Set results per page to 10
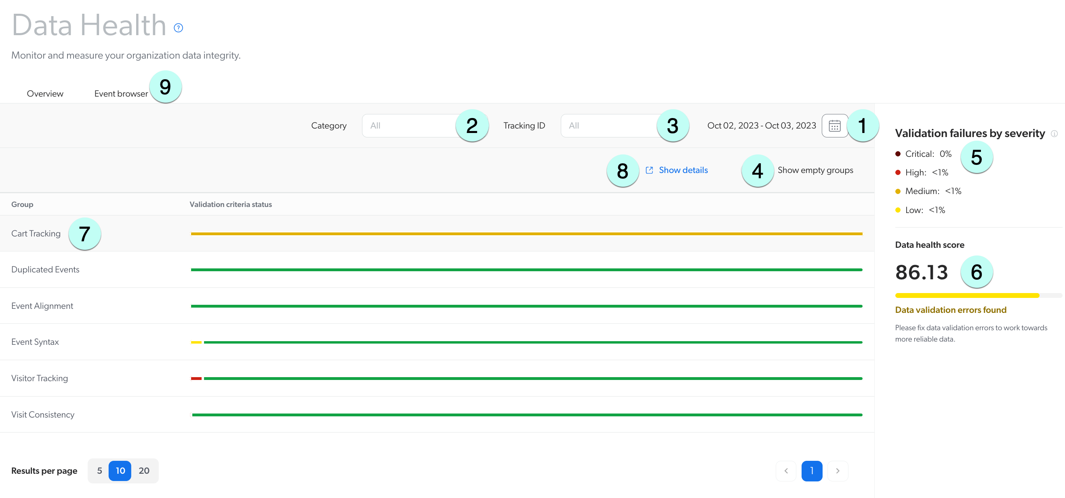The width and height of the screenshot is (1065, 498). 120,471
